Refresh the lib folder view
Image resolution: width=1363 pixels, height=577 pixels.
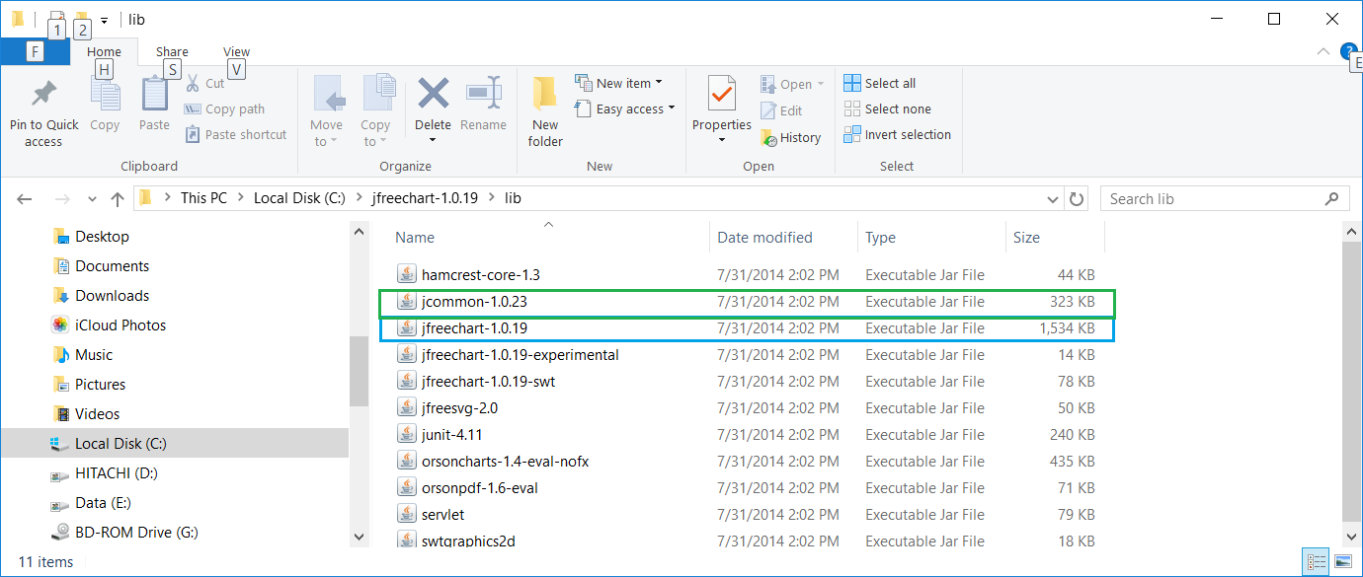point(1077,198)
